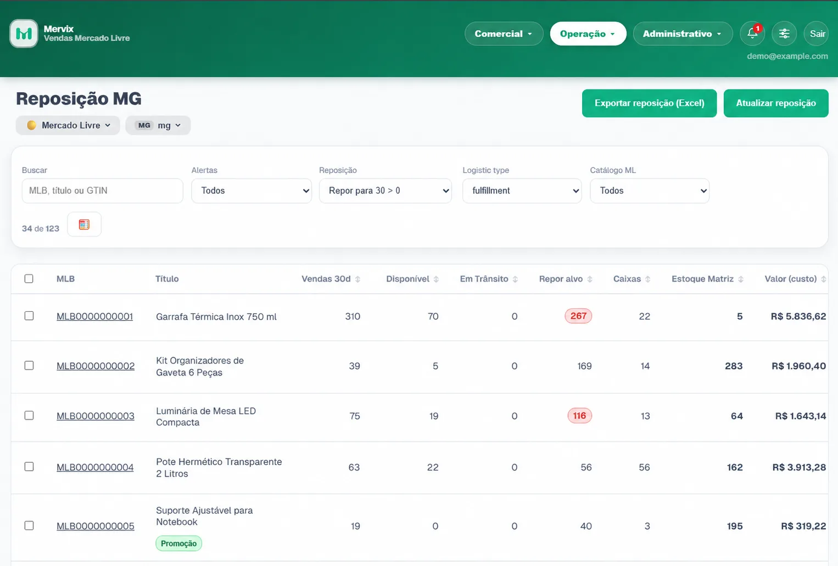838x566 pixels.
Task: Sort by Caixas column arrows
Action: coord(648,279)
